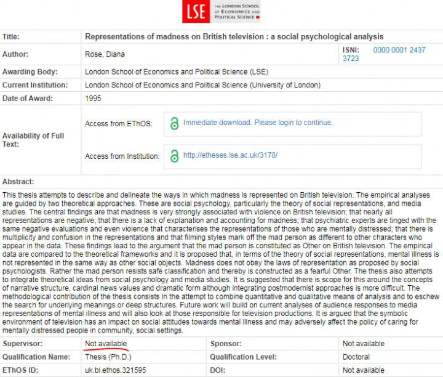443x377 pixels.
Task: Click awarding body value ending '(LSE)'
Action: pyautogui.click(x=177, y=72)
